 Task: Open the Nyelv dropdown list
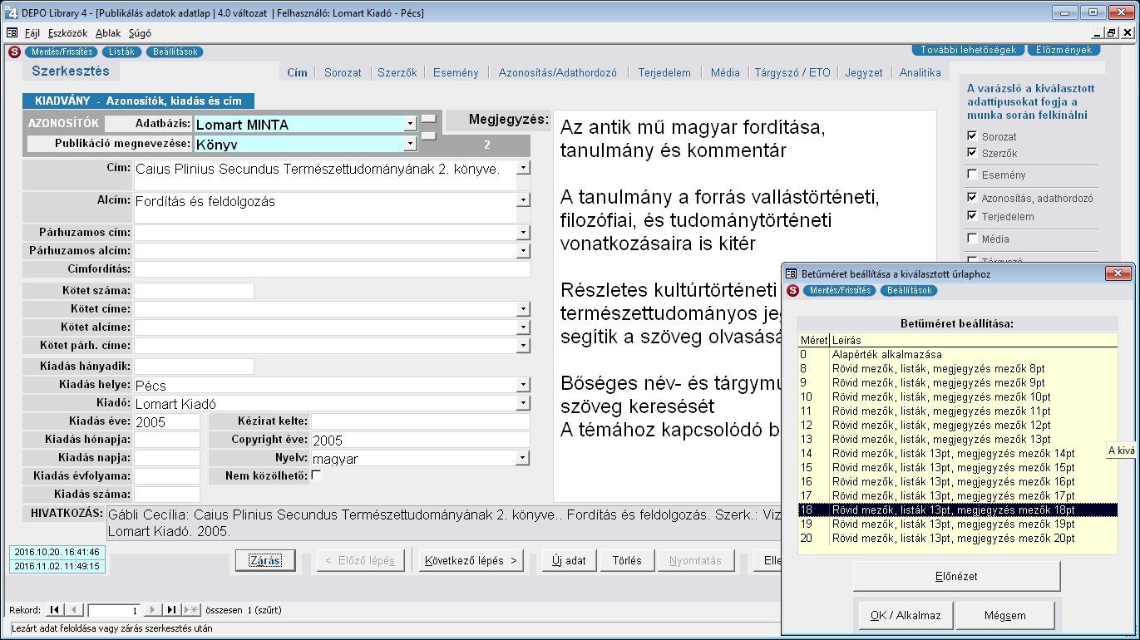[523, 458]
